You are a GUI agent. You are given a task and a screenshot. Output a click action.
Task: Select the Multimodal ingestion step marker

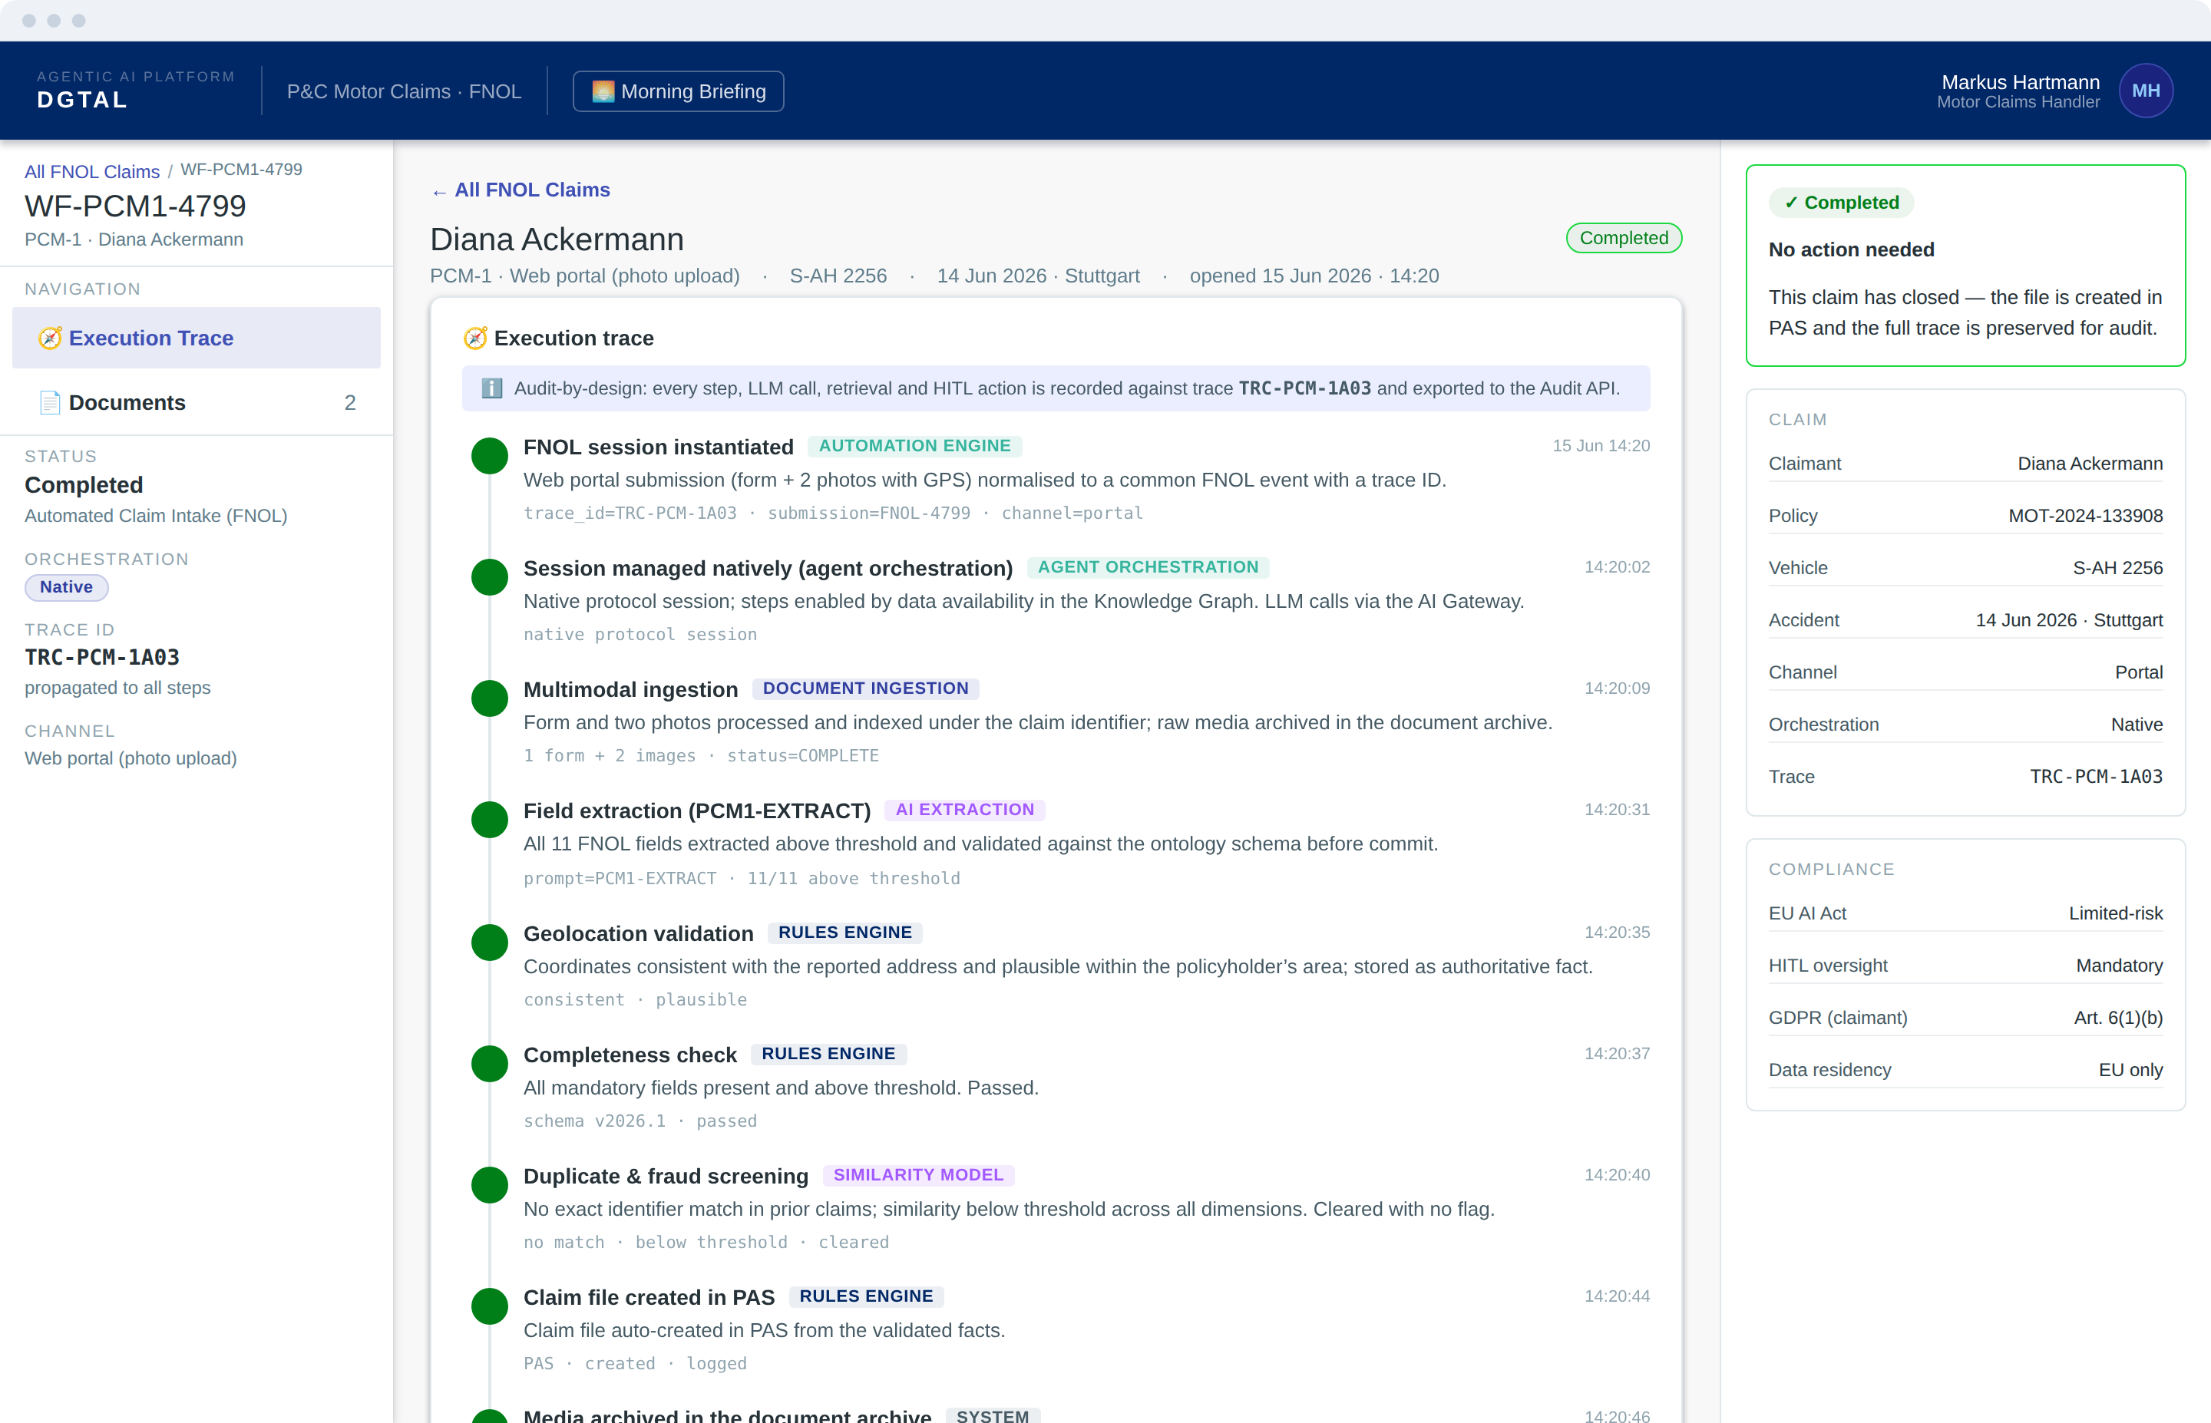(490, 698)
